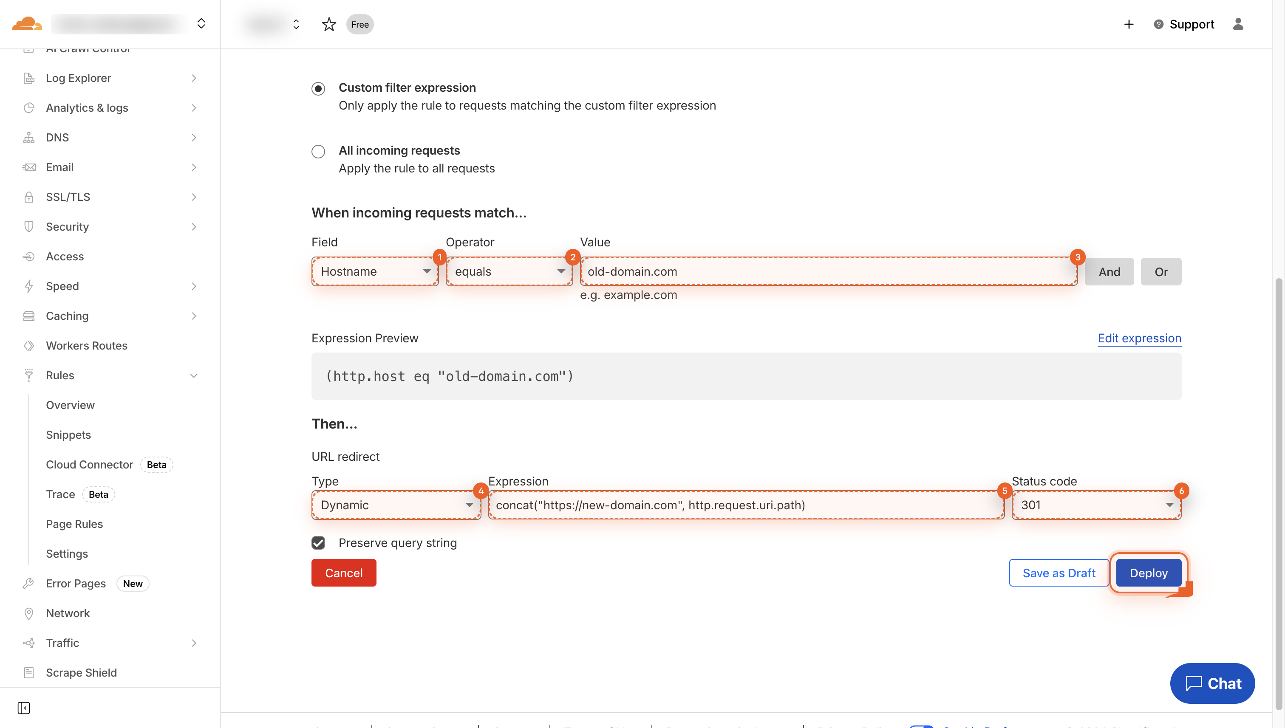Go to Page Rules in the sidebar

[x=74, y=524]
